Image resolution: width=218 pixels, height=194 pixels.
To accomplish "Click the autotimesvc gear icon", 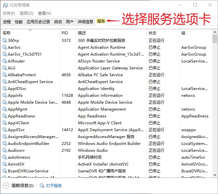I will [5, 157].
